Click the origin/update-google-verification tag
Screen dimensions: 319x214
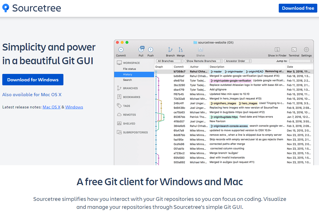coord(231,81)
